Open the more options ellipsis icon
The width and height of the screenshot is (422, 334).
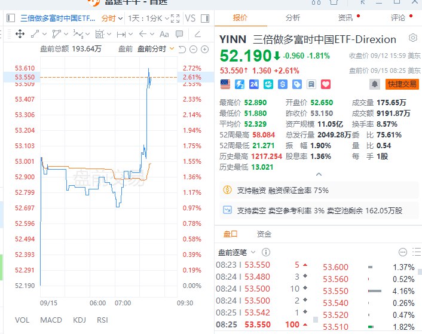(x=403, y=252)
